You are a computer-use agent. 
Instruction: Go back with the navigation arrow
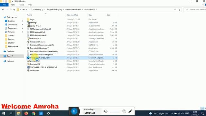[3, 10]
